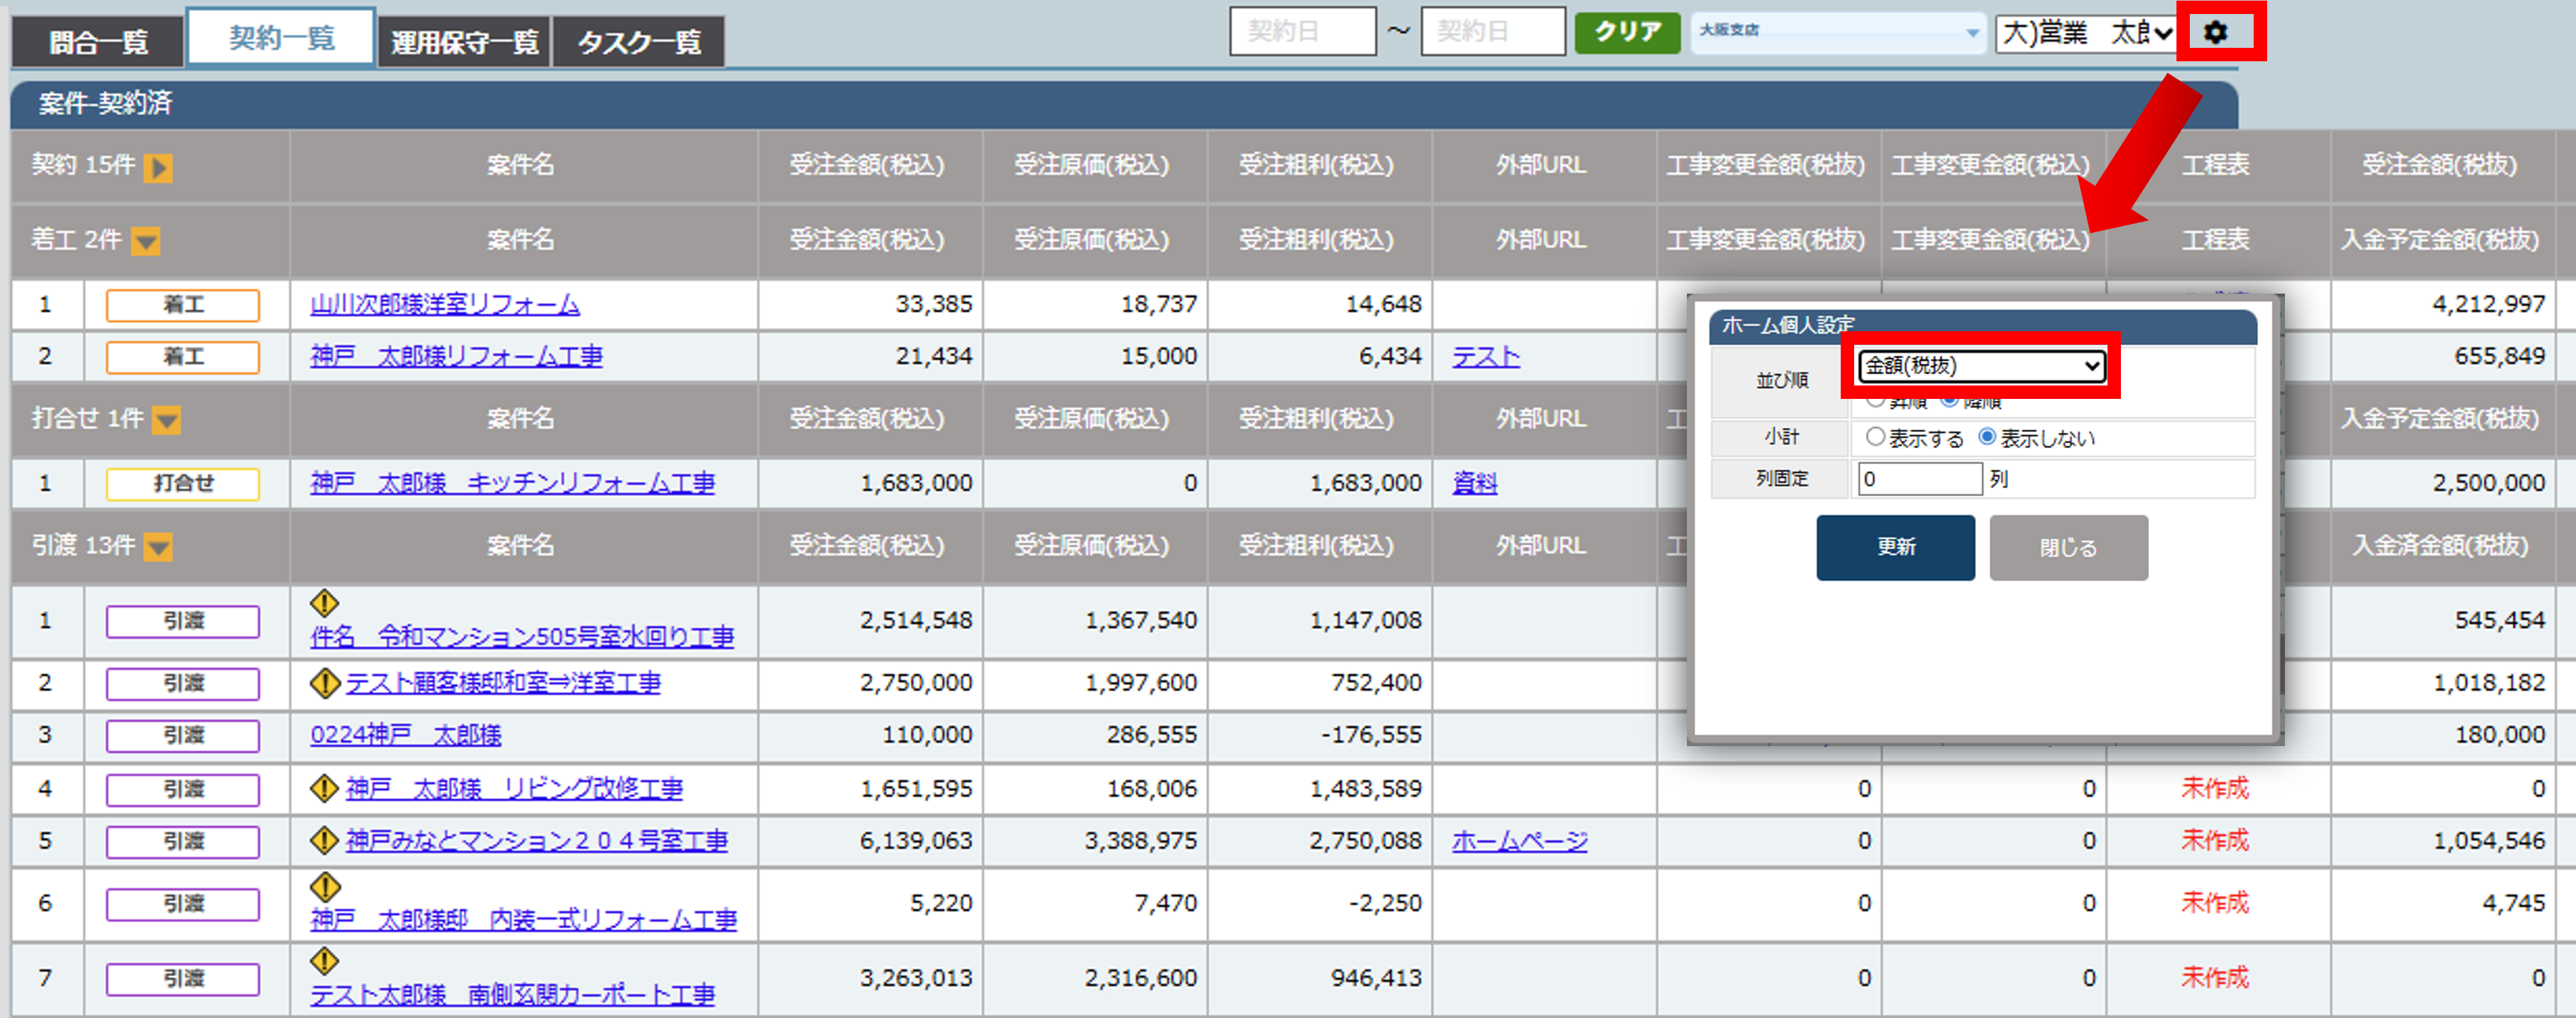The width and height of the screenshot is (2576, 1018).
Task: Open the 山川次郎様洋室リフォーム project link
Action: point(445,304)
